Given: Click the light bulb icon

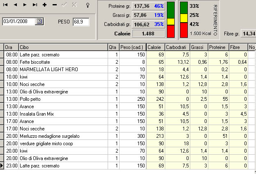Looking at the screenshot, I should coord(88,5).
